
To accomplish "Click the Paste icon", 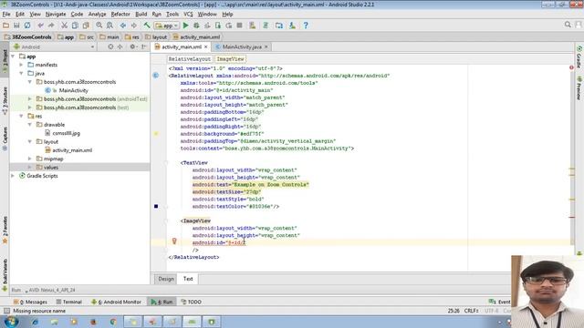I will click(86, 26).
